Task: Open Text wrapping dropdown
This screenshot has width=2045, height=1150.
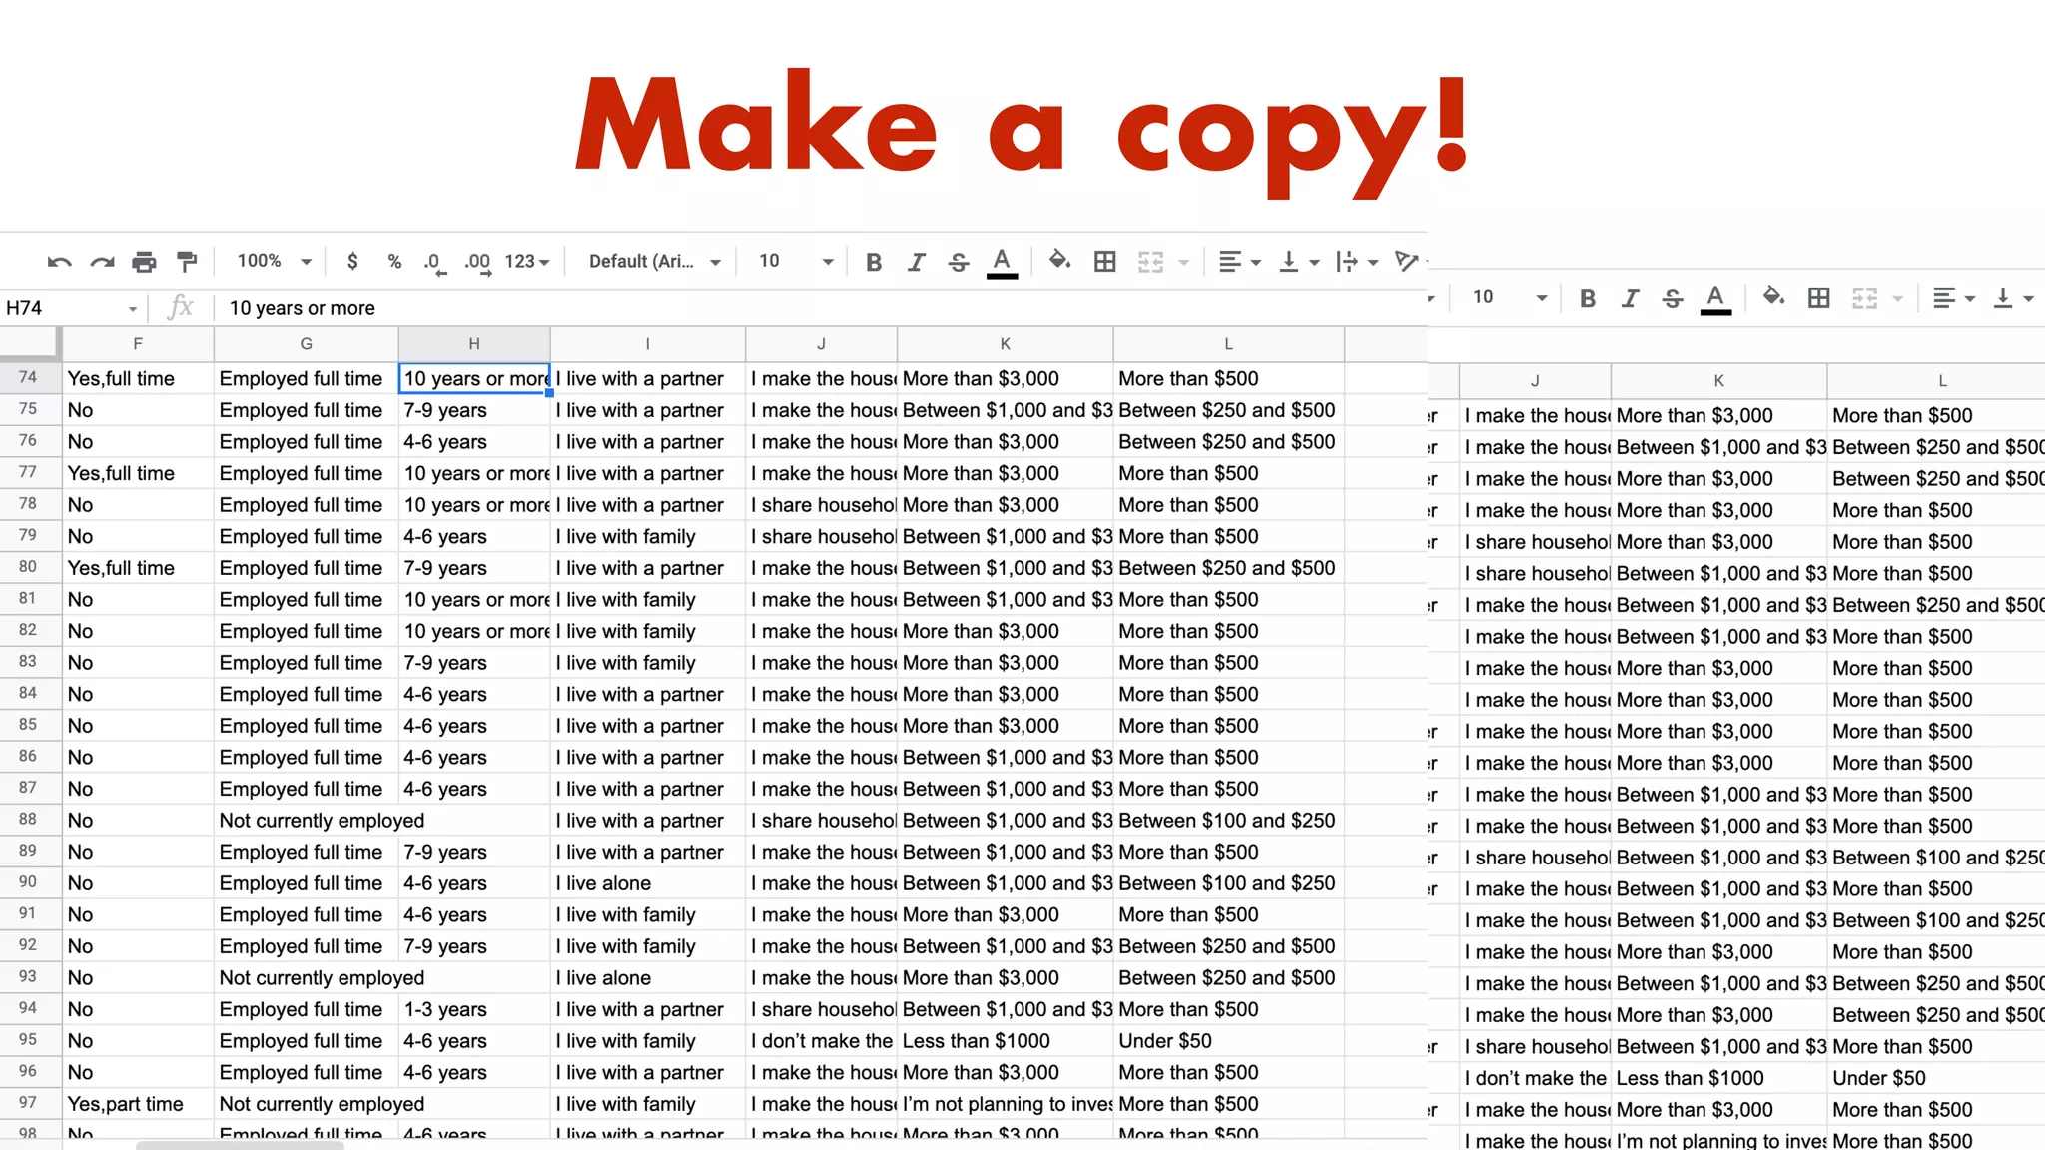Action: 1357,262
